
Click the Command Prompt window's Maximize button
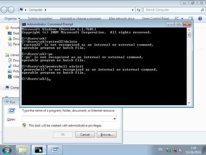[178, 24]
